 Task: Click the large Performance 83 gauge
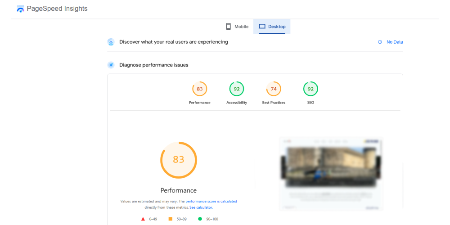click(179, 160)
